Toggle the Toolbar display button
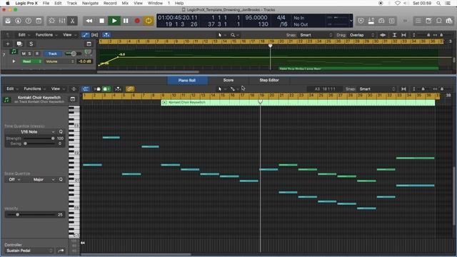457x257 pixels. point(39,21)
